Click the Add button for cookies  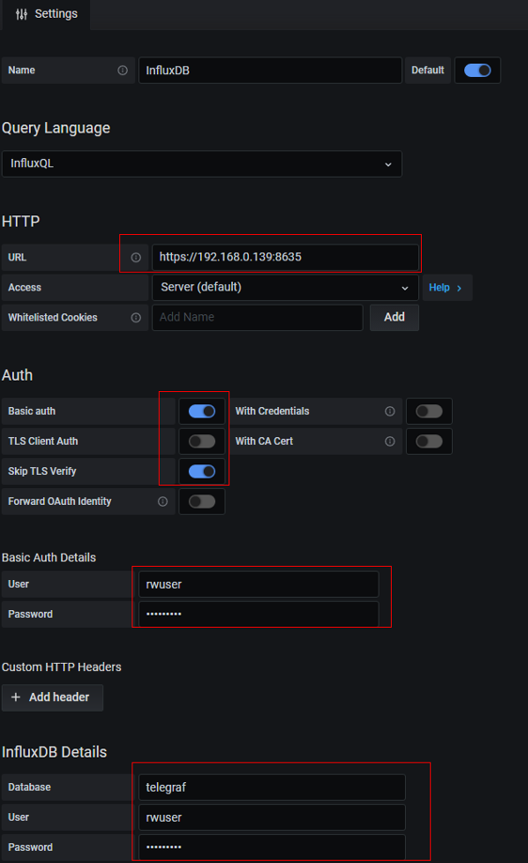[x=395, y=318]
